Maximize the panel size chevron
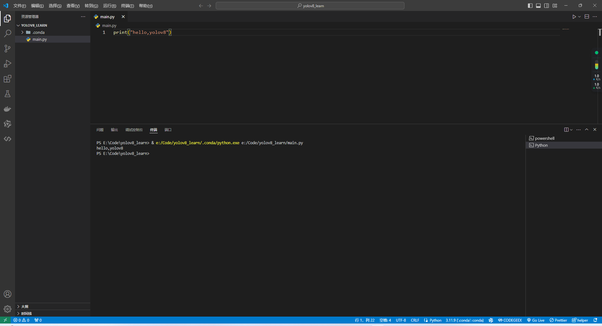Viewport: 602px width, 326px height. click(587, 129)
